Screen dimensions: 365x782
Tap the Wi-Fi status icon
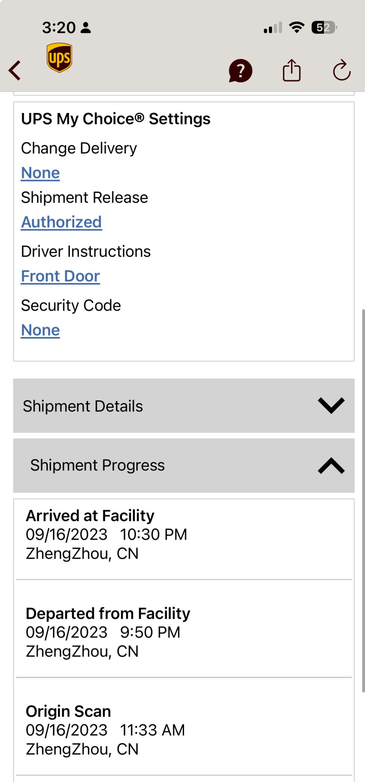pyautogui.click(x=297, y=27)
